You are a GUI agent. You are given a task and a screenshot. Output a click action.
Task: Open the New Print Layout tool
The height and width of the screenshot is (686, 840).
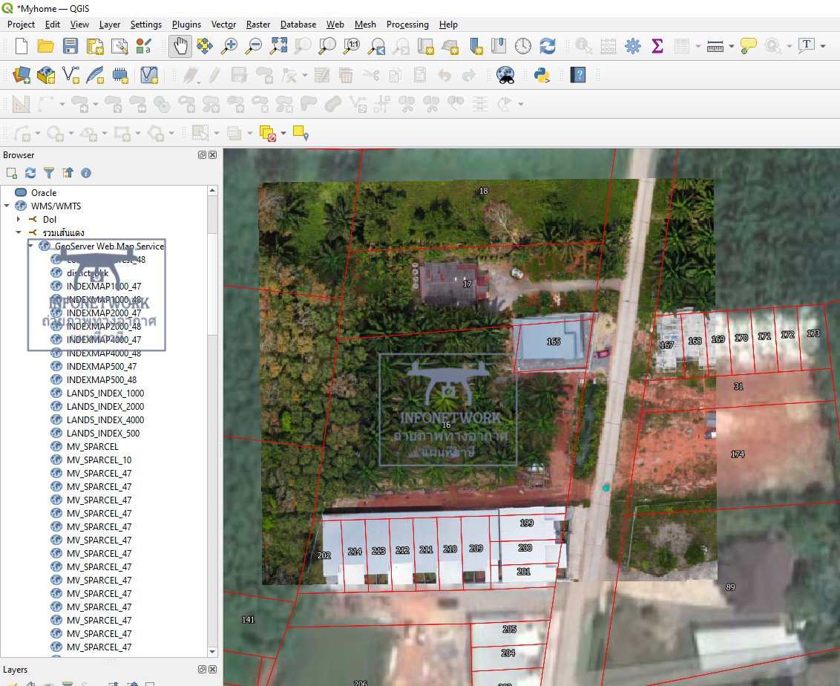coord(95,46)
